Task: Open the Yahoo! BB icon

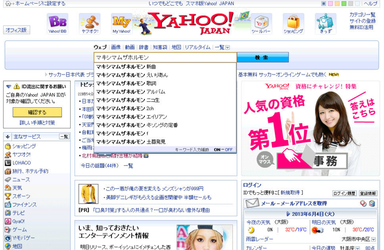Action: pyautogui.click(x=57, y=24)
